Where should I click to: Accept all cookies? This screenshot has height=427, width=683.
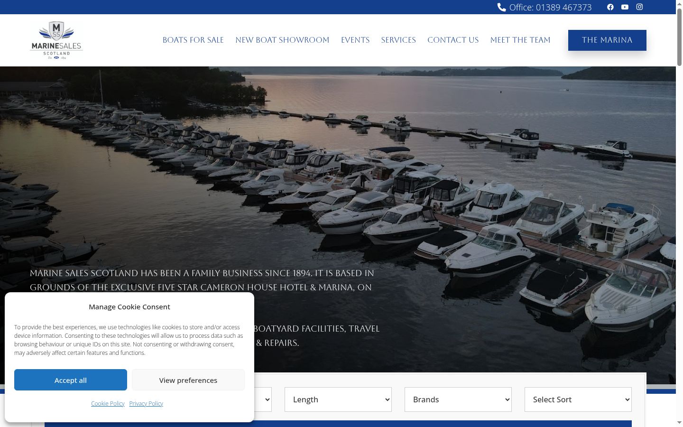[x=71, y=380]
